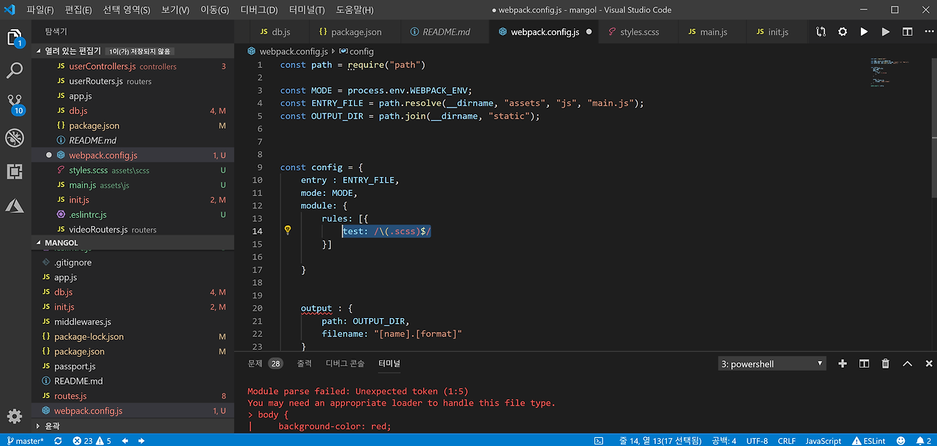Switch to the styles.scss editor tab
This screenshot has height=446, width=937.
639,32
